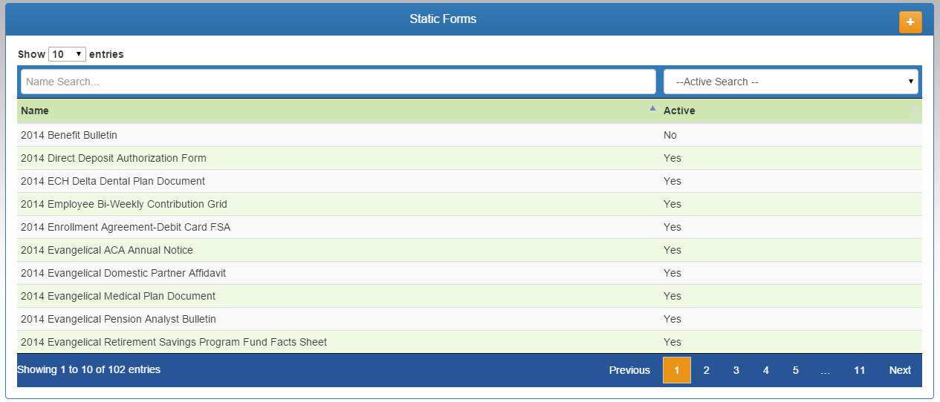Image resolution: width=940 pixels, height=402 pixels.
Task: Navigate to page 4
Action: click(765, 370)
